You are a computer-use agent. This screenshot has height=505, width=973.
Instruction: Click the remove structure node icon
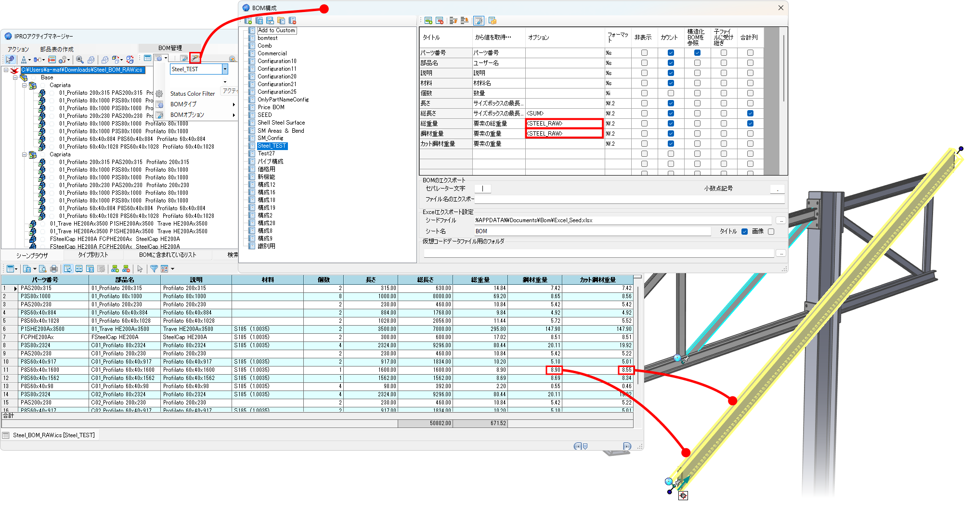126,269
